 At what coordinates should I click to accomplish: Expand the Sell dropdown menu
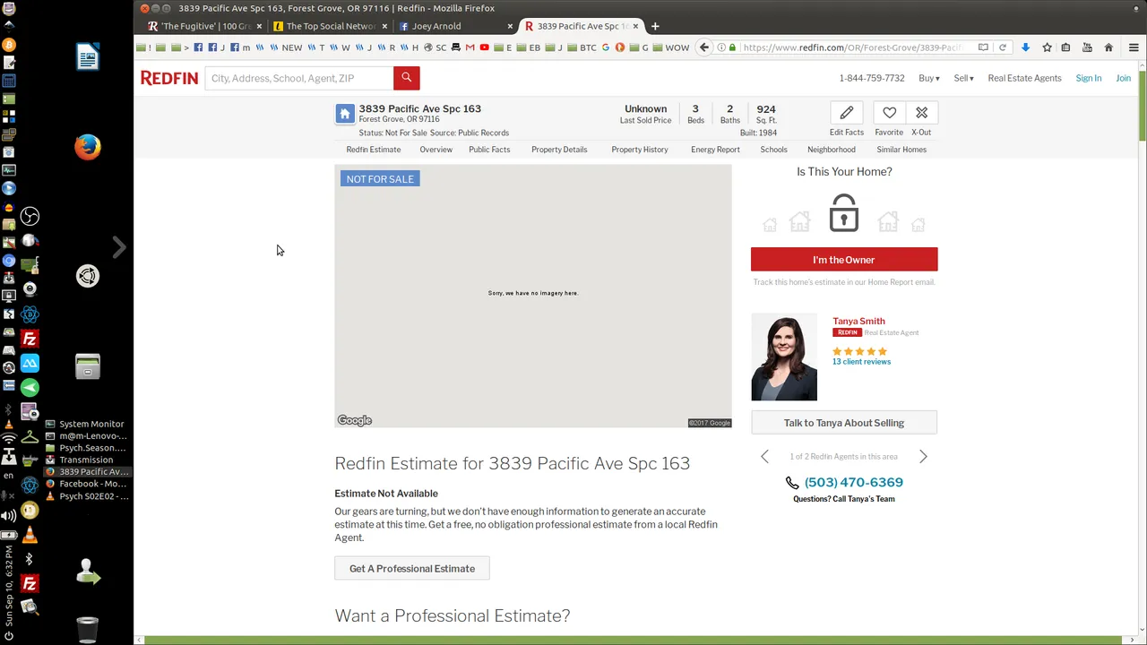tap(963, 78)
